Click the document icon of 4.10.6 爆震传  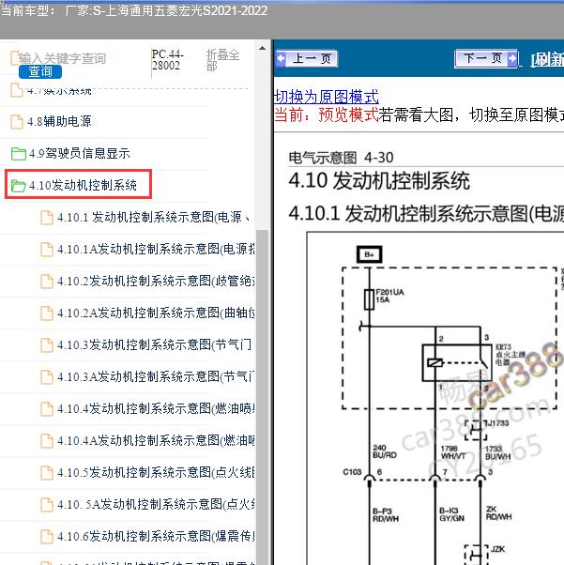[47, 537]
